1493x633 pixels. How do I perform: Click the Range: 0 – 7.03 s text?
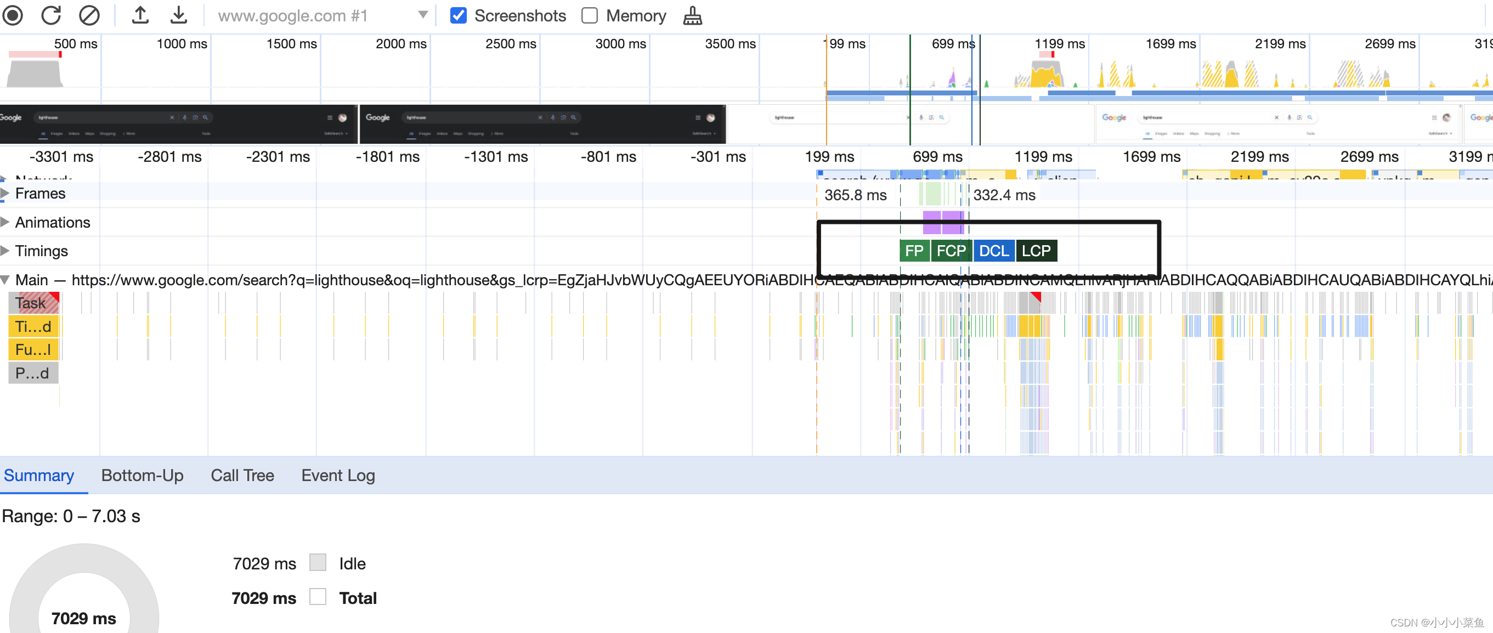(71, 516)
